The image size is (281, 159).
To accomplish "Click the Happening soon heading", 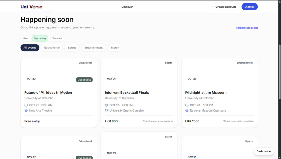I will (x=47, y=20).
